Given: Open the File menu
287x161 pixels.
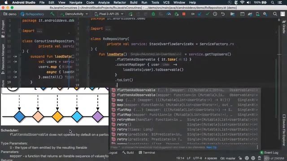Looking at the screenshot, I should 42,3.
